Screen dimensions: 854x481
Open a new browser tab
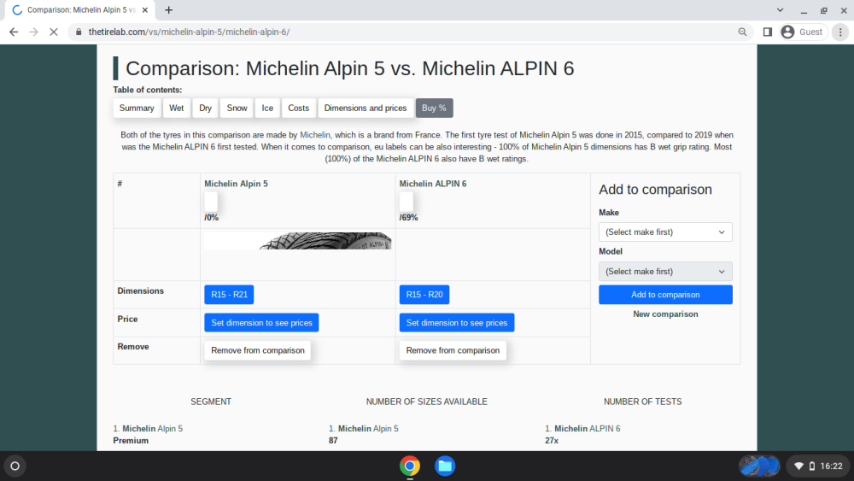click(x=169, y=9)
